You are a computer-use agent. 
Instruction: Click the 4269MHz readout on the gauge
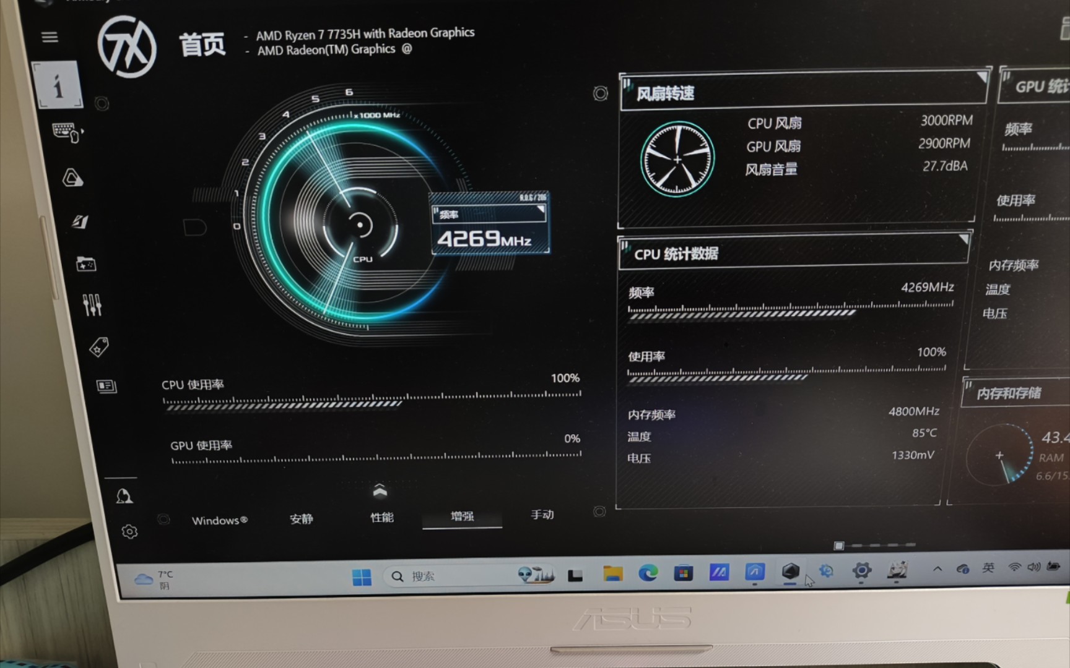tap(484, 239)
